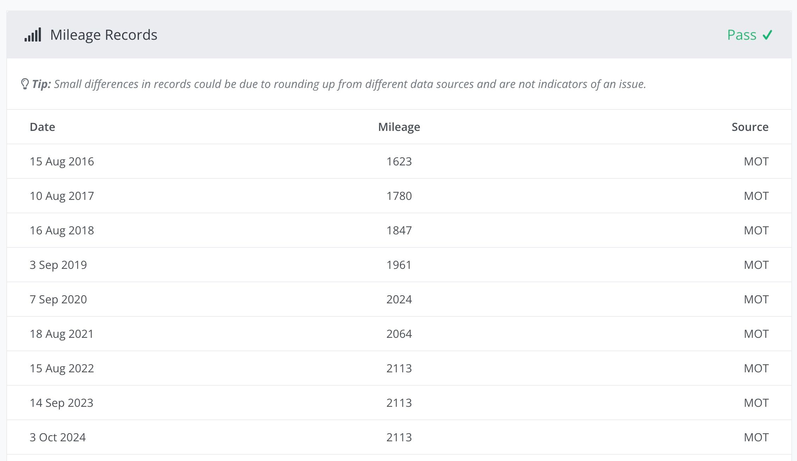The image size is (797, 461).
Task: Click the Mileage column header
Action: [x=399, y=127]
